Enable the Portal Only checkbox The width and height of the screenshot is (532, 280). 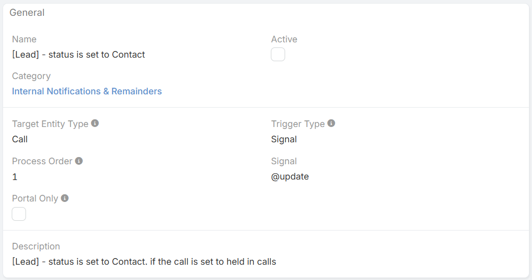19,214
